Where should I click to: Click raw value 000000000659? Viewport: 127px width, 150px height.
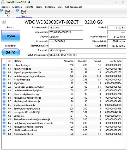[113, 69]
